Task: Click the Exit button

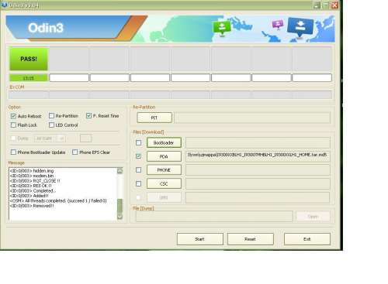Action: tap(307, 239)
